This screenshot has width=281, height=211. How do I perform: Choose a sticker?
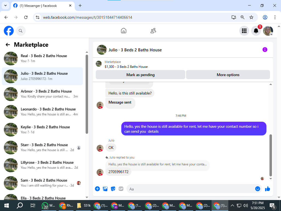point(113,189)
